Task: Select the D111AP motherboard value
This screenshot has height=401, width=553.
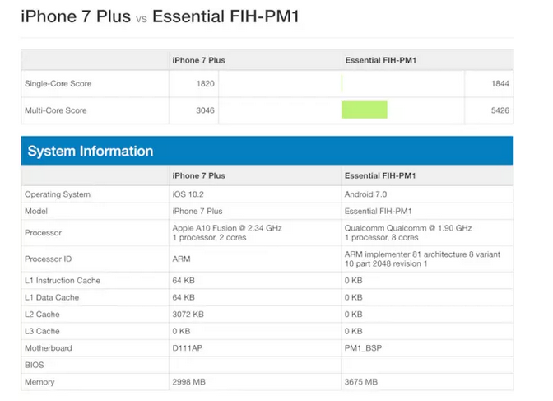Action: tap(188, 348)
